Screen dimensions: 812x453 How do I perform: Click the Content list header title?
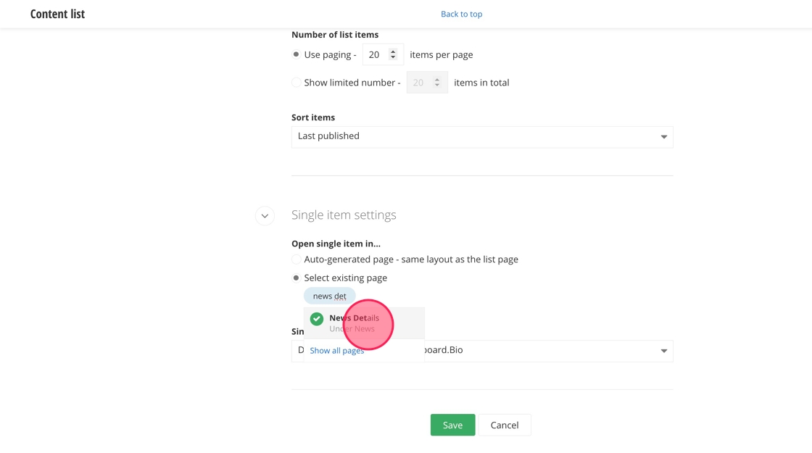57,14
